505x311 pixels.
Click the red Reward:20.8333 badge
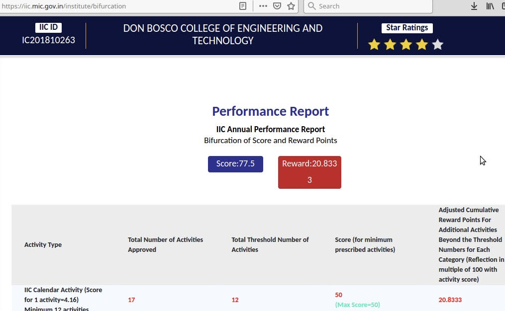pos(309,172)
